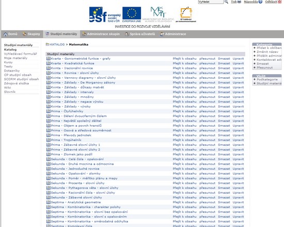Click book icon for Kvinta Základy množiny
284x227 pixels.
pyautogui.click(x=49, y=97)
